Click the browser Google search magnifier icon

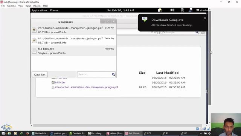(x=197, y=32)
